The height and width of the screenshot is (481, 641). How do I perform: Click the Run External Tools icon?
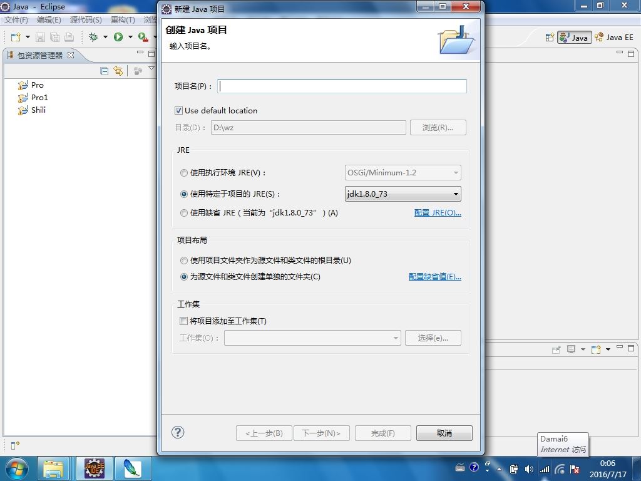point(143,37)
